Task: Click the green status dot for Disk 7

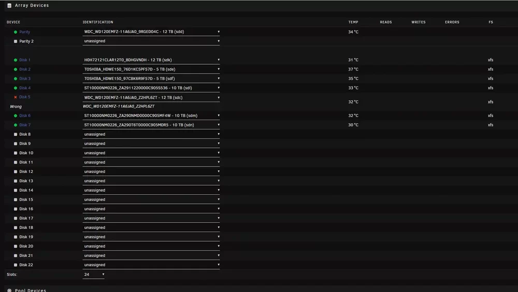Action: coord(16,125)
